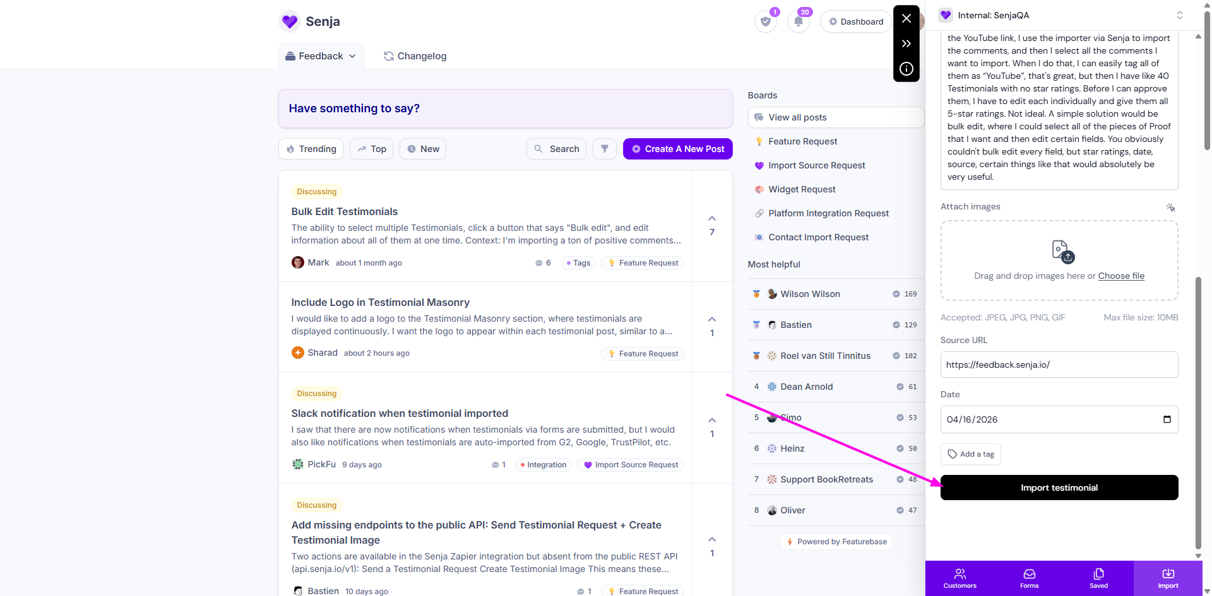Click the Choose file link
This screenshot has height=596, width=1212.
point(1120,276)
